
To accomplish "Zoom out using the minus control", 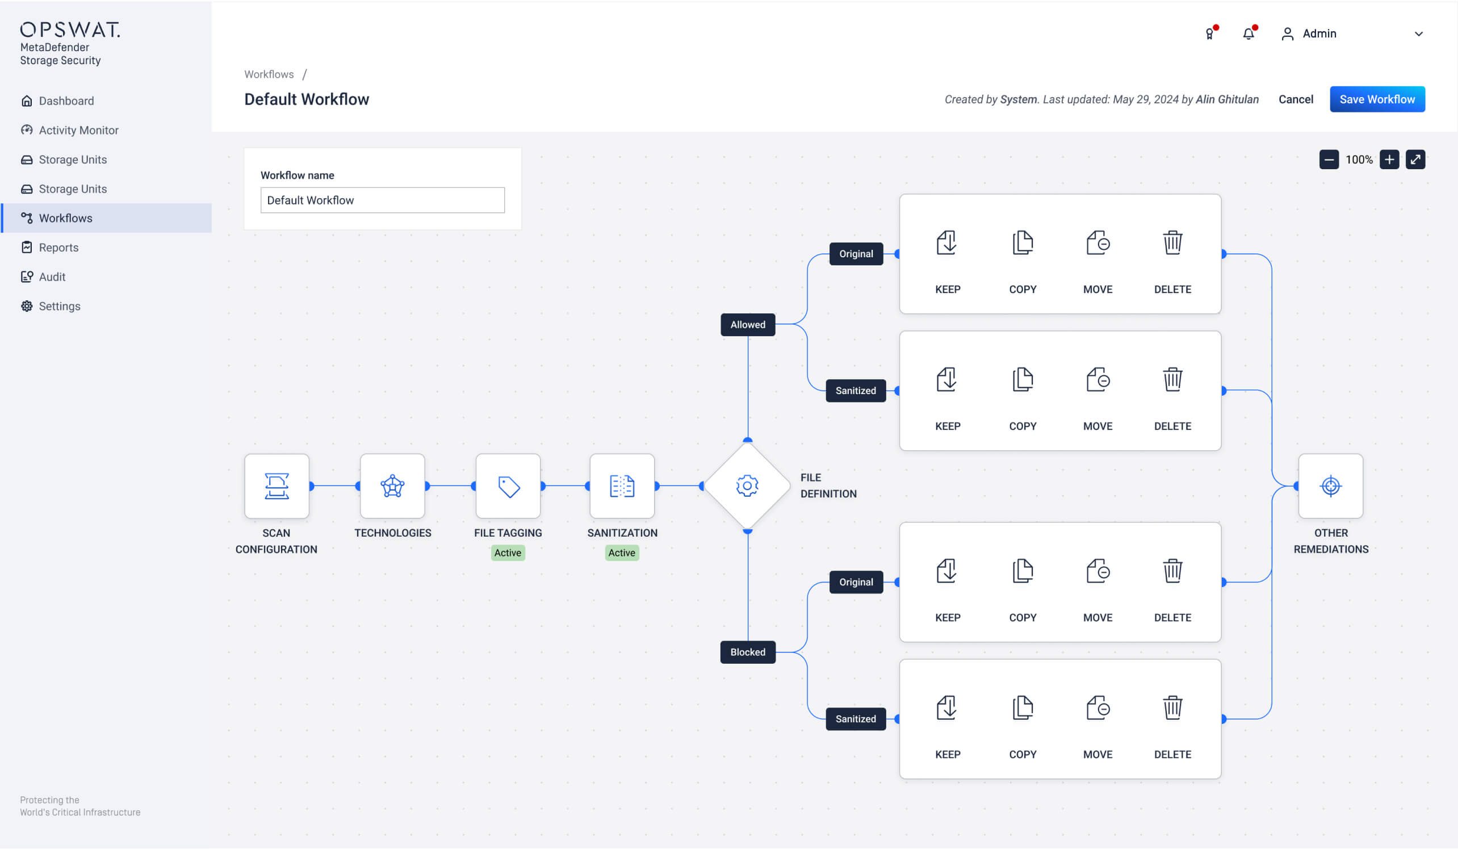I will point(1329,159).
